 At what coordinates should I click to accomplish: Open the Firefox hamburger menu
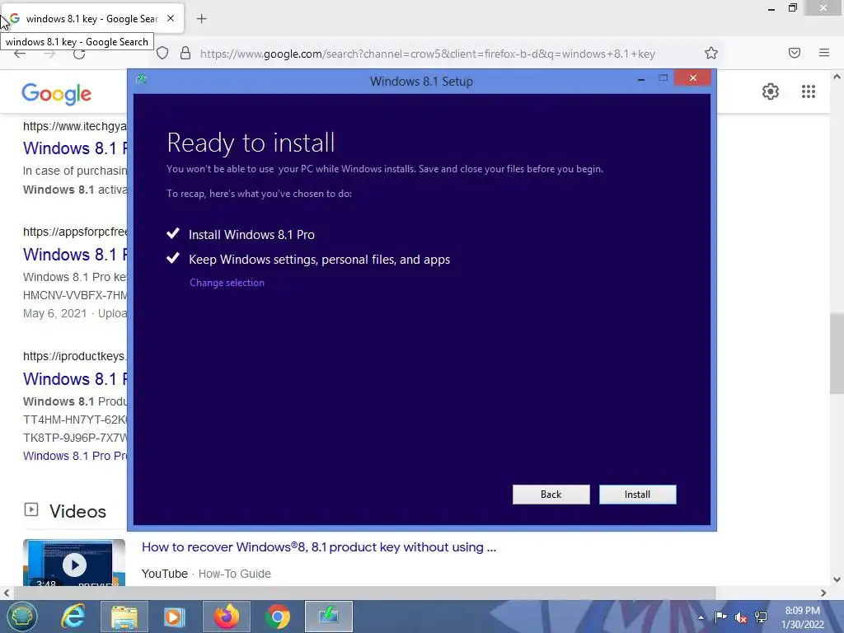click(x=824, y=53)
